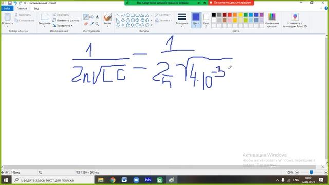329x185 pixels.
Task: Click the Redo arrow in title bar
Action: tap(20, 3)
